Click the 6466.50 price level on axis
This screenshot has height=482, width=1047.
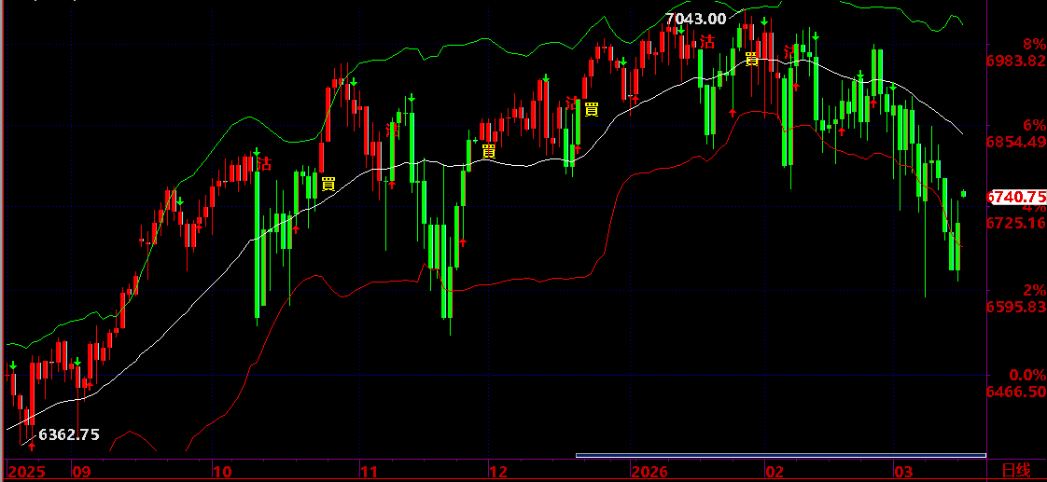pyautogui.click(x=1016, y=392)
